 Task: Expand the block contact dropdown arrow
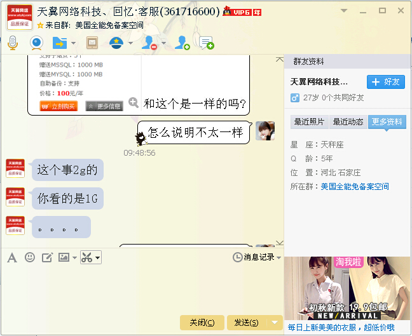point(163,43)
